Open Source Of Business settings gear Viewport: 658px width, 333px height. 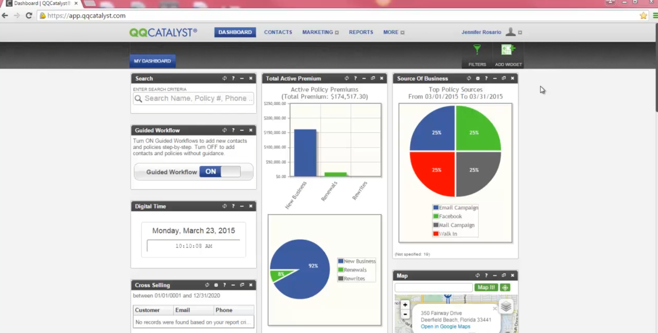click(x=478, y=78)
